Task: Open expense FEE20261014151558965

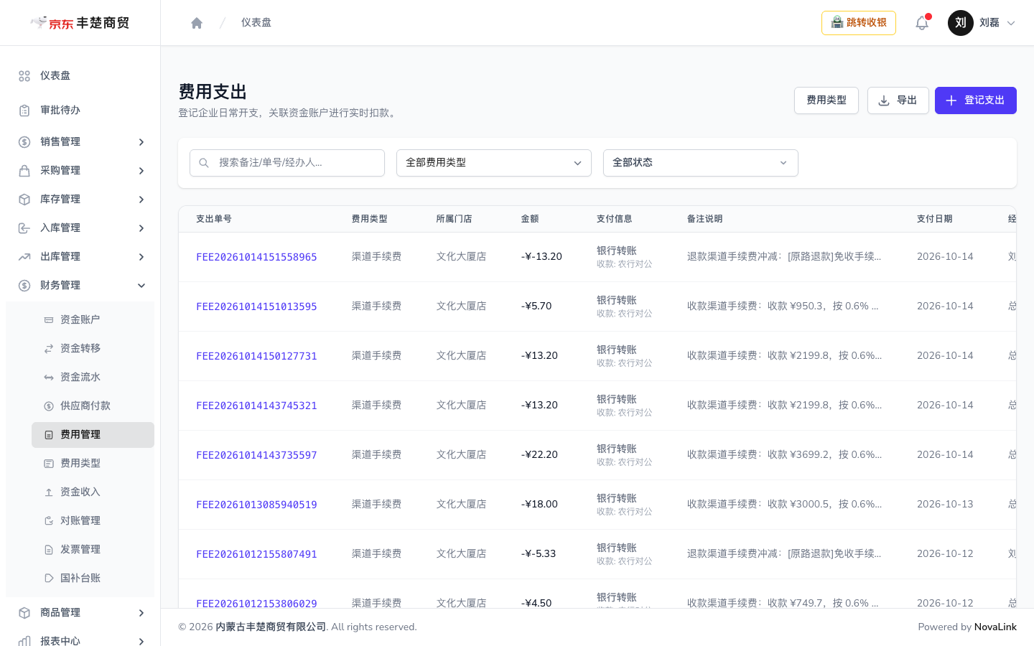Action: [256, 257]
